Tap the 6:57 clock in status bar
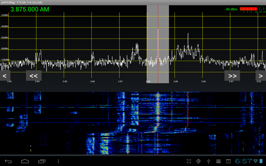Screen dimensions: 266x166 [243, 161]
